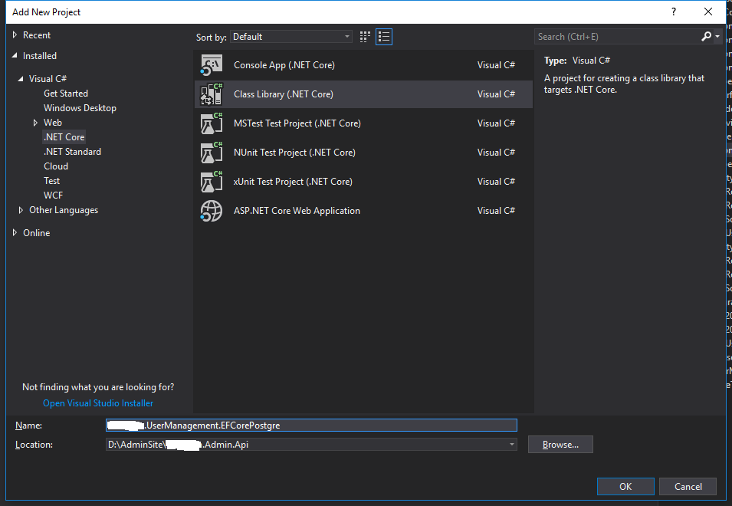732x506 pixels.
Task: Click the project Name input field
Action: [x=311, y=426]
